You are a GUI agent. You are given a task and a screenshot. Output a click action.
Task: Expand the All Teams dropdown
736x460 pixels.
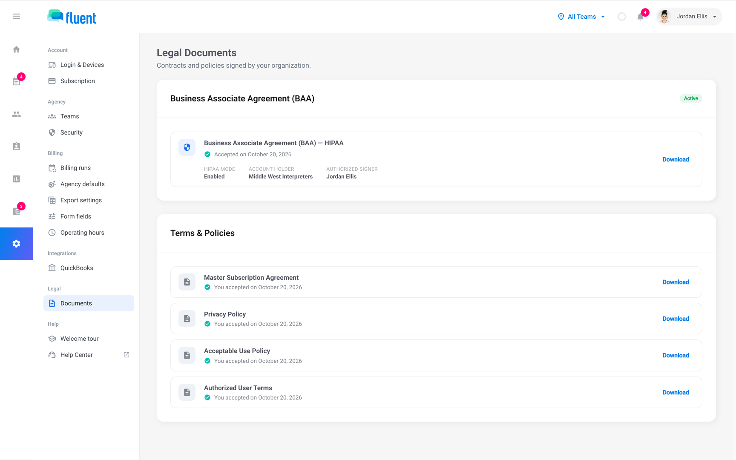coord(581,17)
